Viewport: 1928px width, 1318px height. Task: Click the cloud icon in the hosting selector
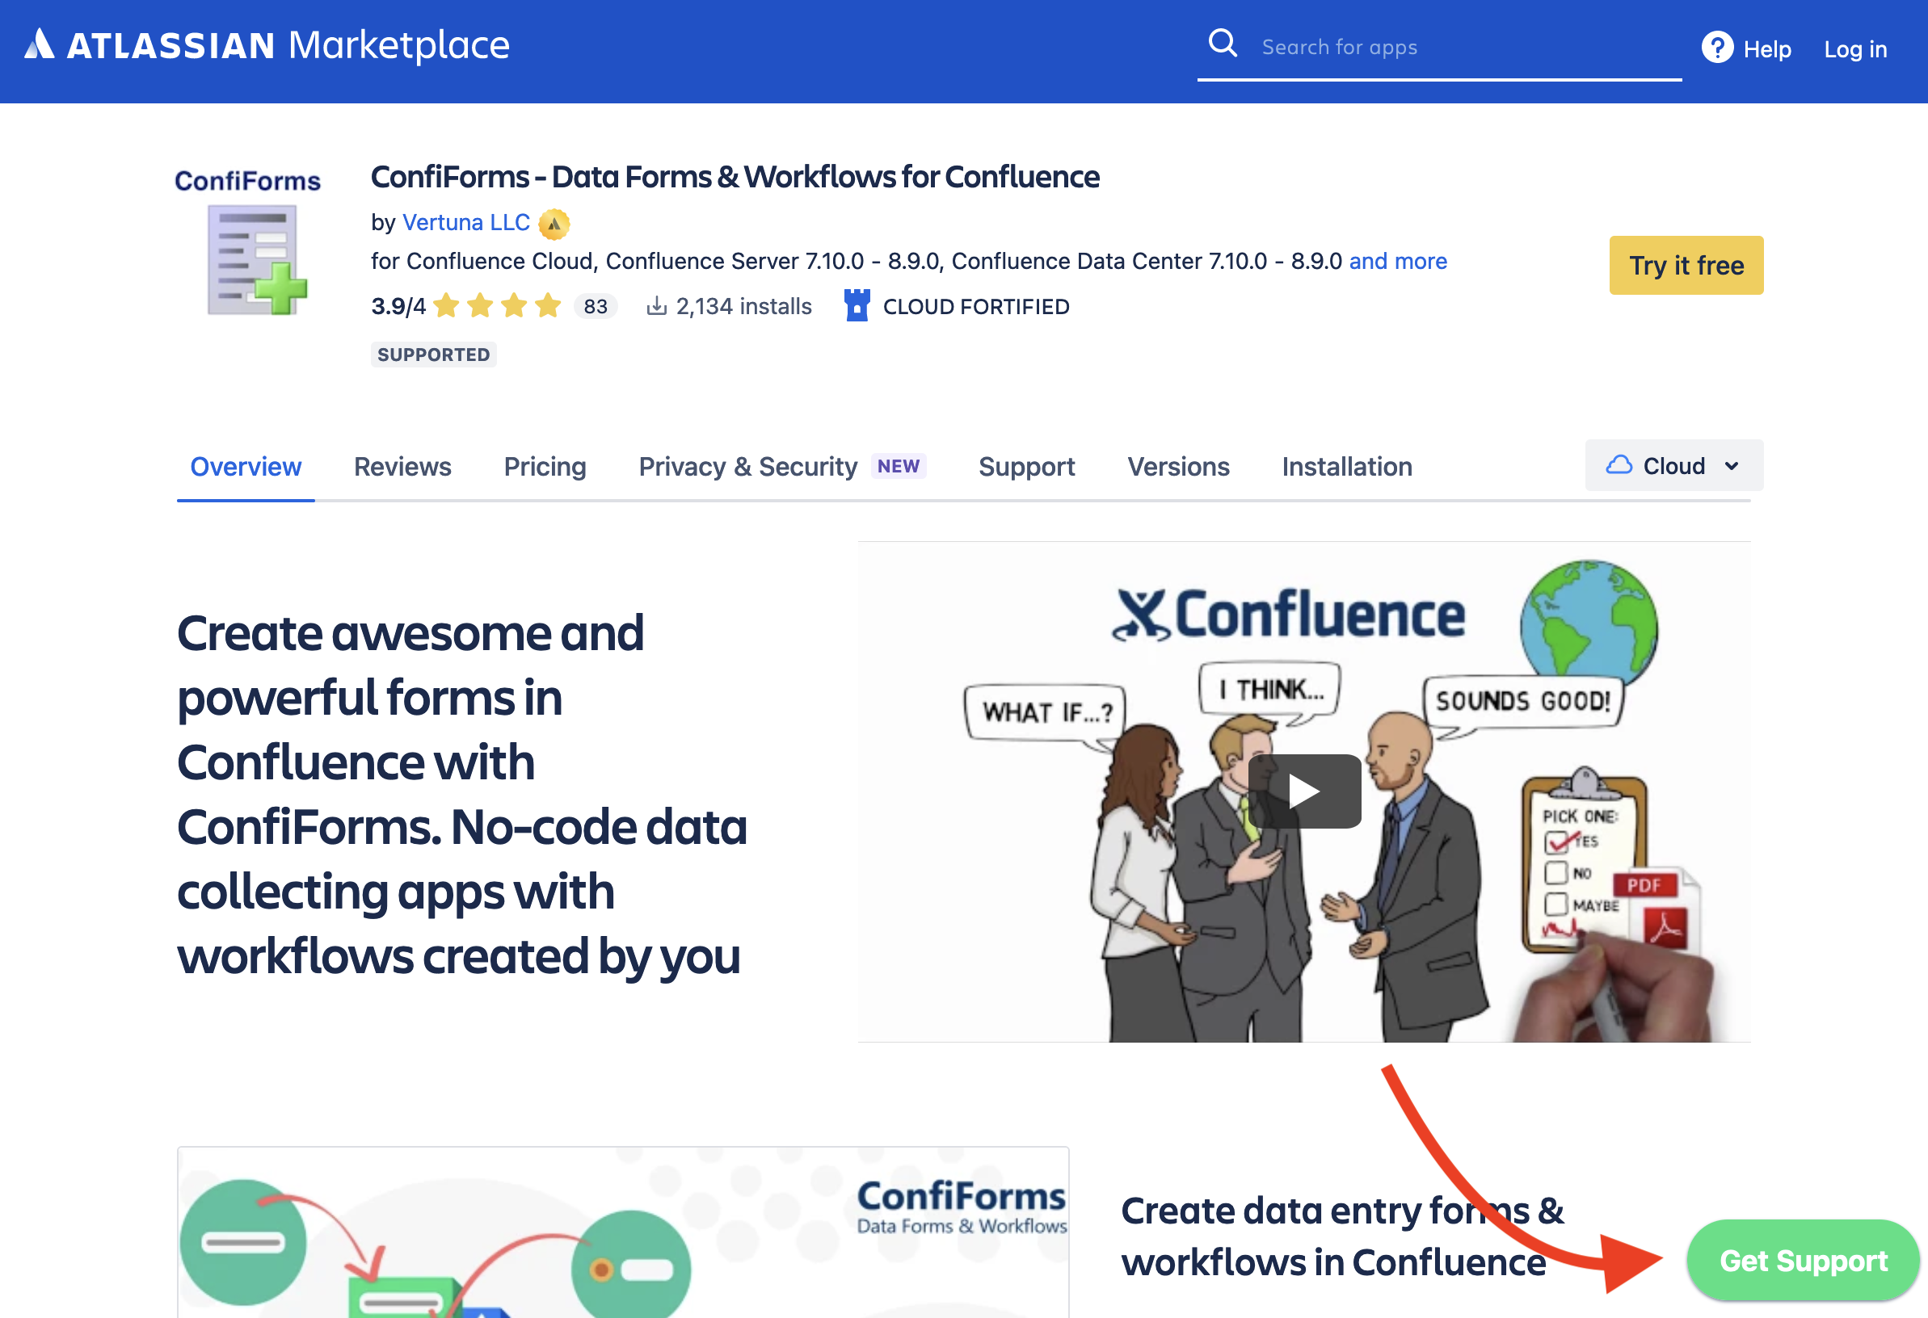click(x=1619, y=465)
